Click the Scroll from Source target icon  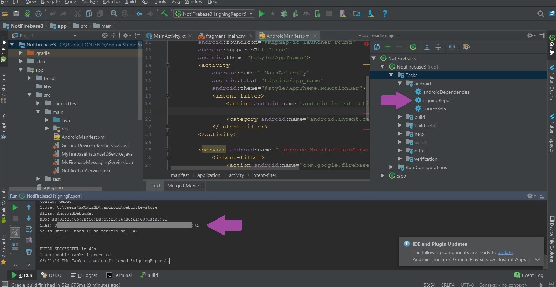pos(105,35)
